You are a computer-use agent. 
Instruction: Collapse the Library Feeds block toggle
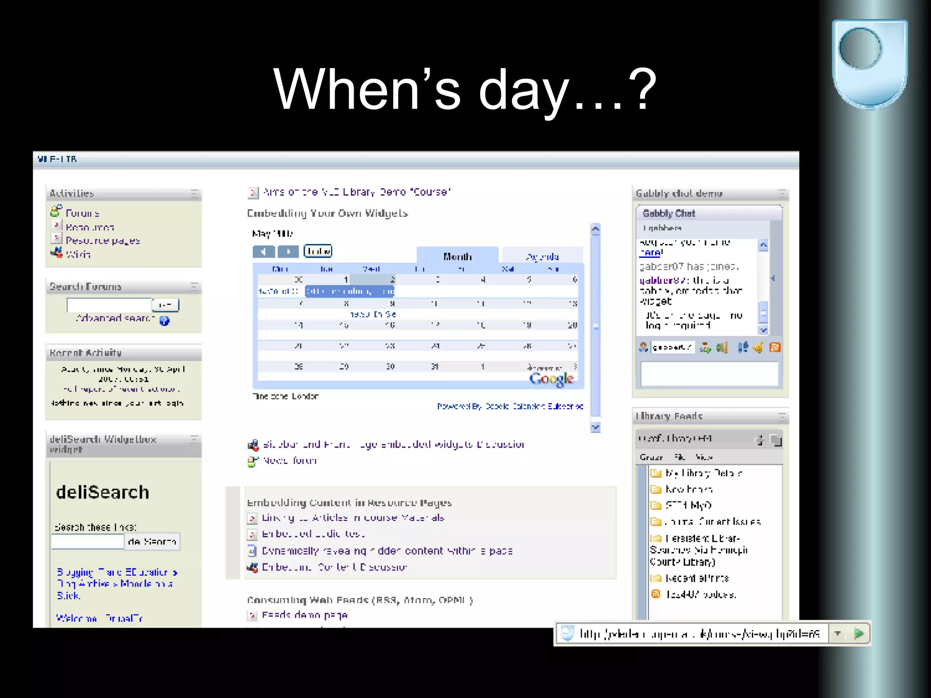coord(781,416)
